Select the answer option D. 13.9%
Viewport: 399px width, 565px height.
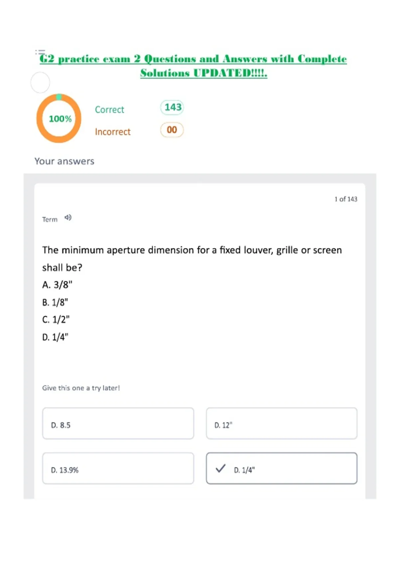point(118,468)
